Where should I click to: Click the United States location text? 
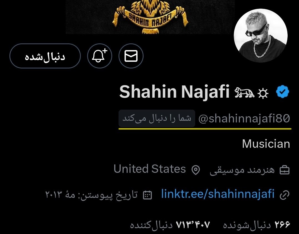(150, 169)
